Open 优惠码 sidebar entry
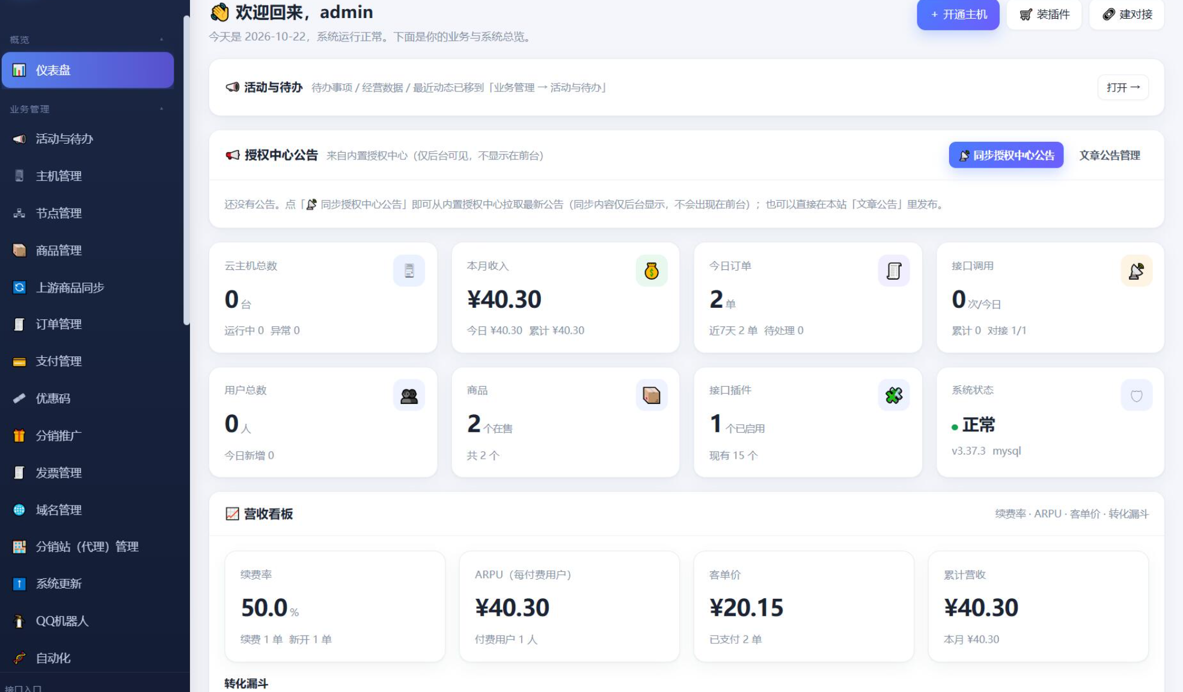The image size is (1183, 692). tap(88, 399)
